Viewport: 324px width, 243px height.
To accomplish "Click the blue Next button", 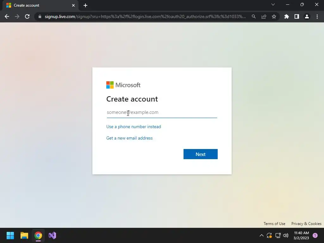I will 200,154.
